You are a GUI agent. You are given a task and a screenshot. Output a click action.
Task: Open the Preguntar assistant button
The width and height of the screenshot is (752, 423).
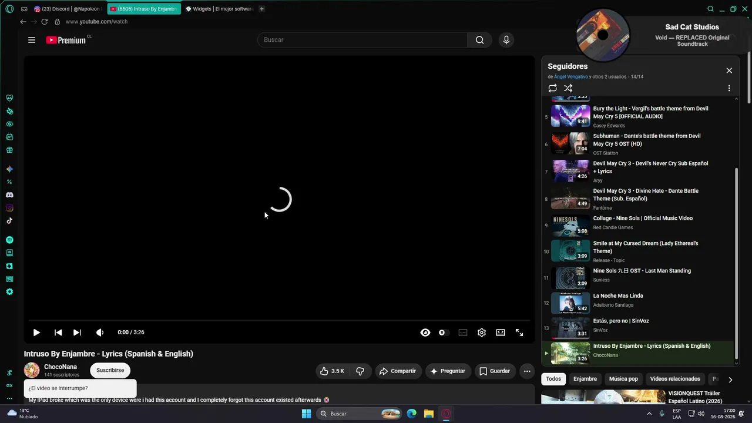click(448, 371)
